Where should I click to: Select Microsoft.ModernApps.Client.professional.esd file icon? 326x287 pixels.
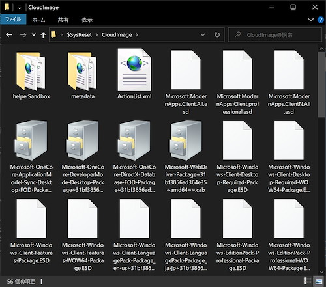(x=237, y=70)
